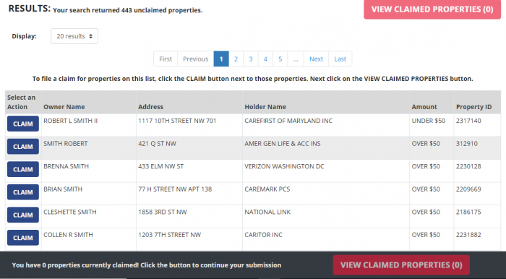Claim the ROBERT L SMITH II property
The width and height of the screenshot is (506, 279).
click(23, 124)
